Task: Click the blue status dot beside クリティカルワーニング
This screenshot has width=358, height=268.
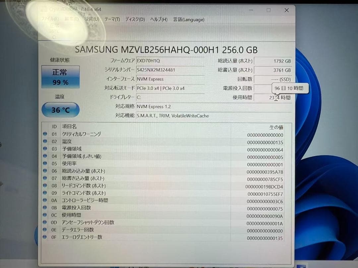Action: pyautogui.click(x=44, y=134)
